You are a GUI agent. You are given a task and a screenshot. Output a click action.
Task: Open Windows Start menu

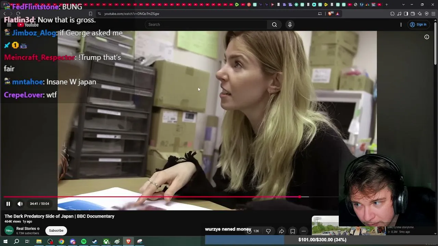pos(5,242)
